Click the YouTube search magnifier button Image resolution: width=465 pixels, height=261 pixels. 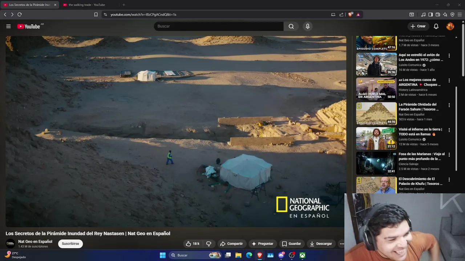(x=291, y=26)
